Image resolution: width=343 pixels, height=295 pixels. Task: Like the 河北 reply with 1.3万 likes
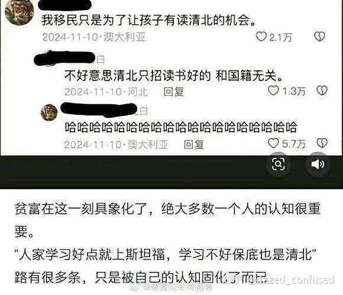(x=273, y=91)
